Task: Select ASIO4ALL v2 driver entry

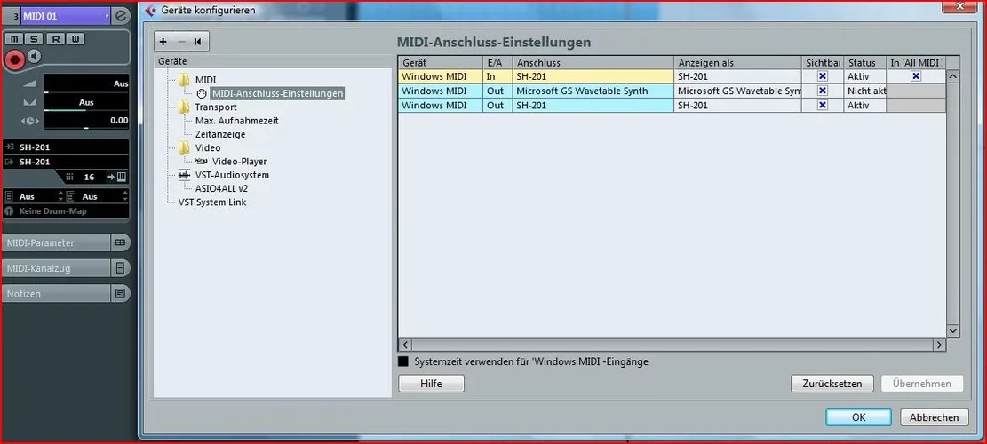Action: [x=221, y=188]
